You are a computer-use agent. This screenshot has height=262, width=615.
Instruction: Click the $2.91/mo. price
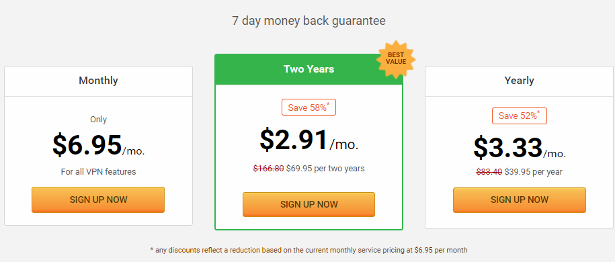tap(309, 140)
